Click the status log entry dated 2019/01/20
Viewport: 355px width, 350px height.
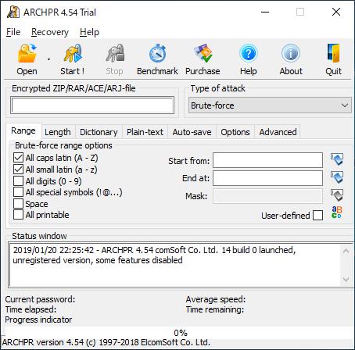click(154, 255)
